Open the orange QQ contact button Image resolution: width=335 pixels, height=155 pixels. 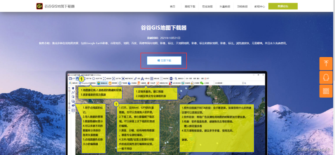click(326, 77)
